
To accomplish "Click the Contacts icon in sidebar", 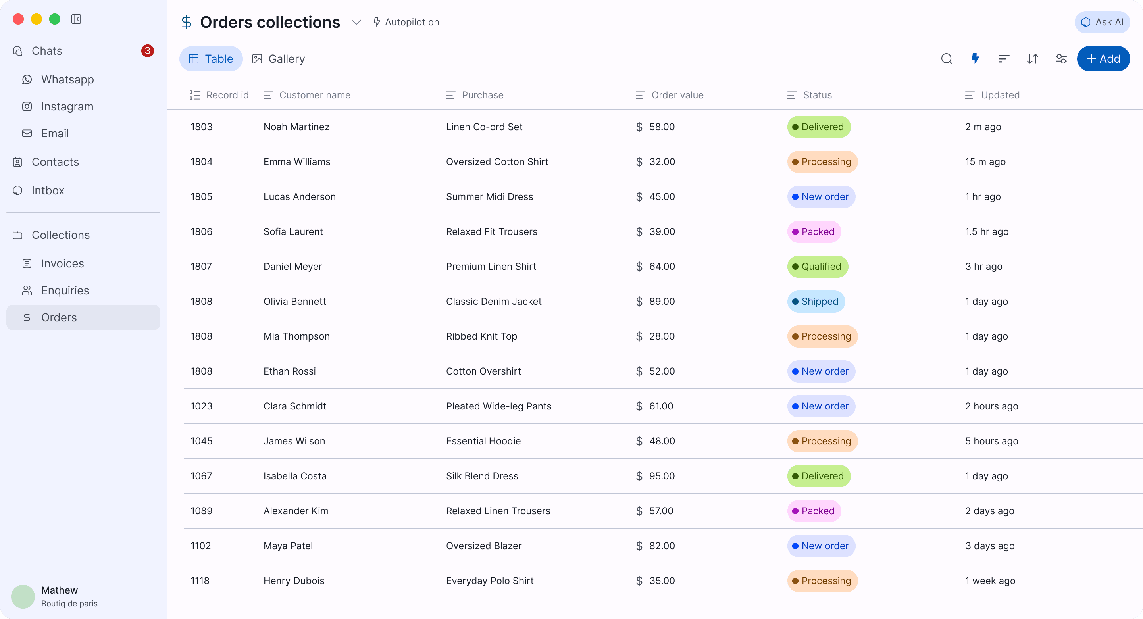I will (17, 162).
